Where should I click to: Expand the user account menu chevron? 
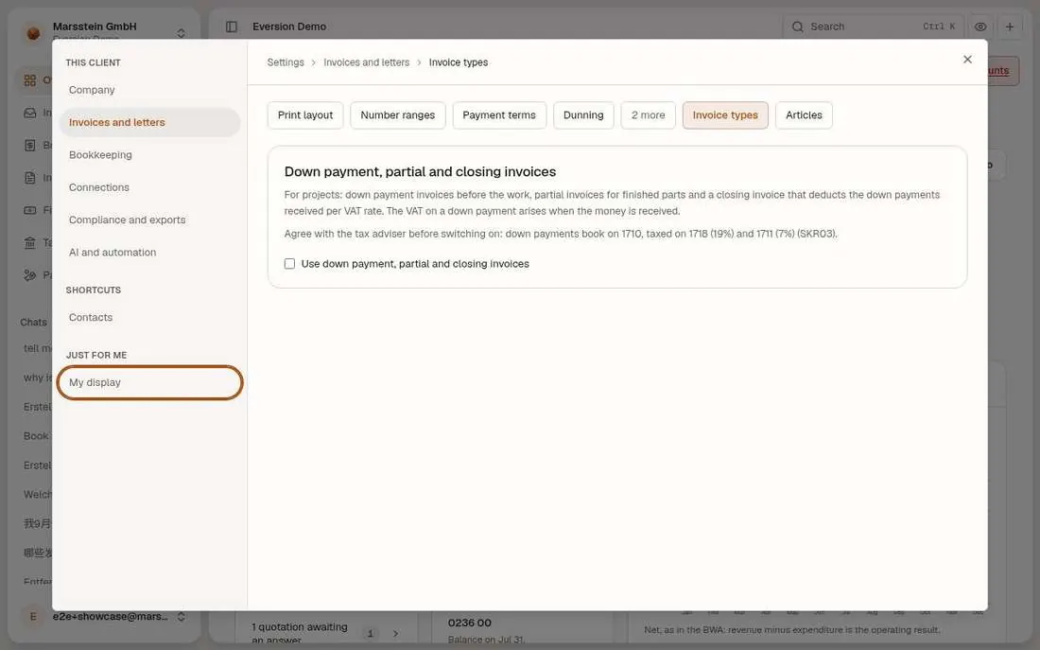(x=181, y=616)
